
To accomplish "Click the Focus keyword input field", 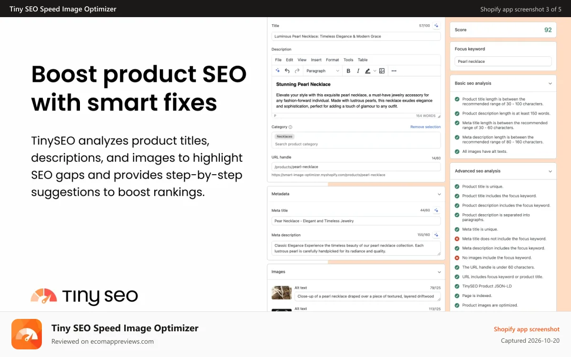I will (503, 61).
